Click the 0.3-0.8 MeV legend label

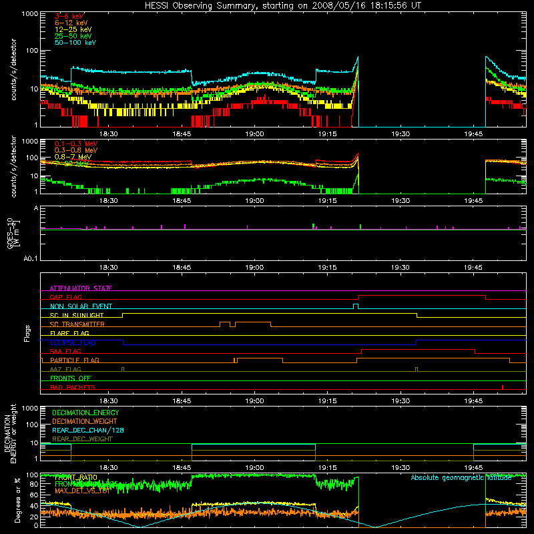[76, 150]
